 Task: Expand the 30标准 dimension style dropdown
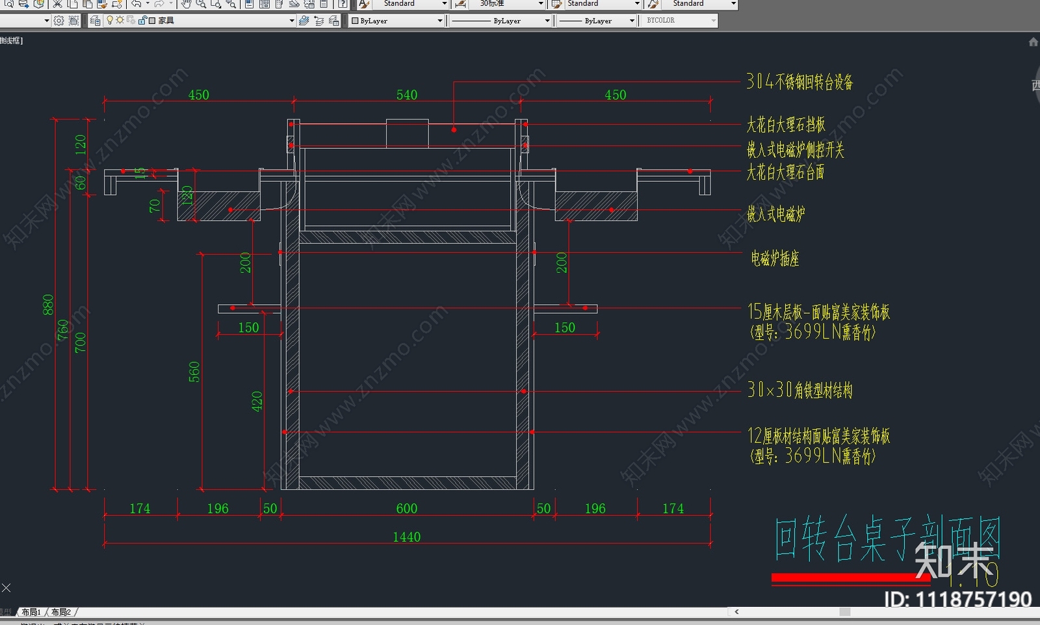point(540,4)
